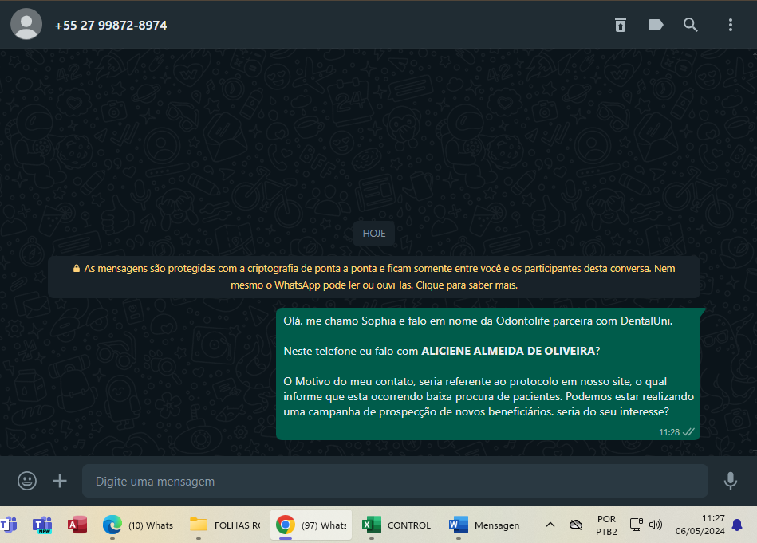Open contact info for +55 27 99872-8974
This screenshot has height=543, width=757.
click(111, 25)
